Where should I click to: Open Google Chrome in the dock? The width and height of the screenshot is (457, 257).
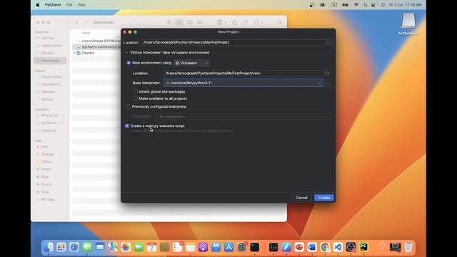click(325, 247)
